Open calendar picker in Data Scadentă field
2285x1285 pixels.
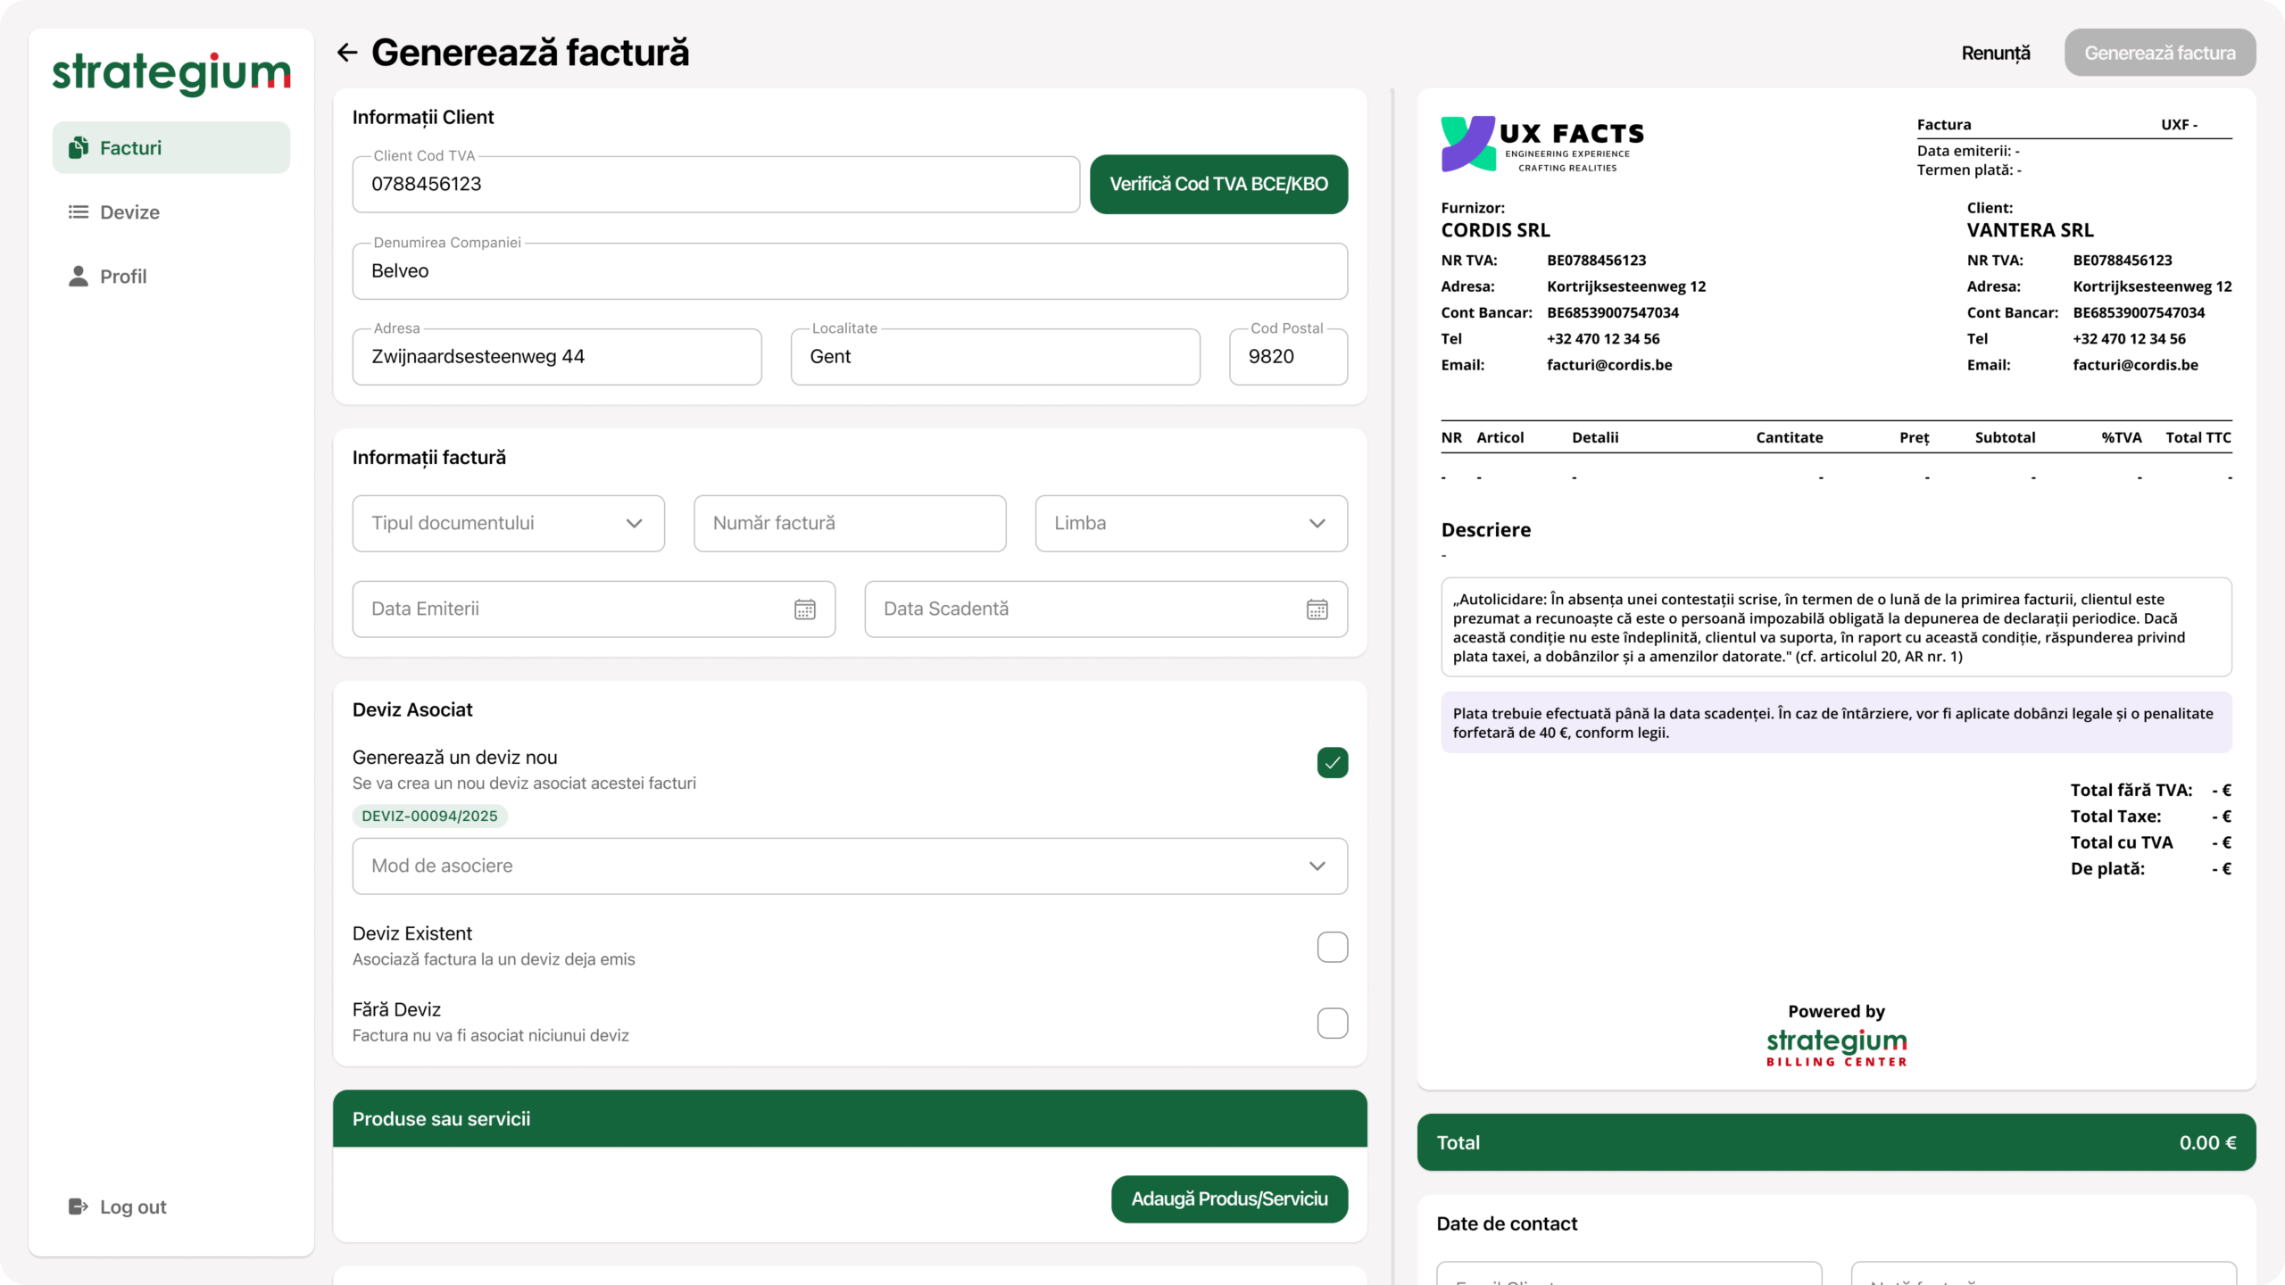pos(1317,609)
